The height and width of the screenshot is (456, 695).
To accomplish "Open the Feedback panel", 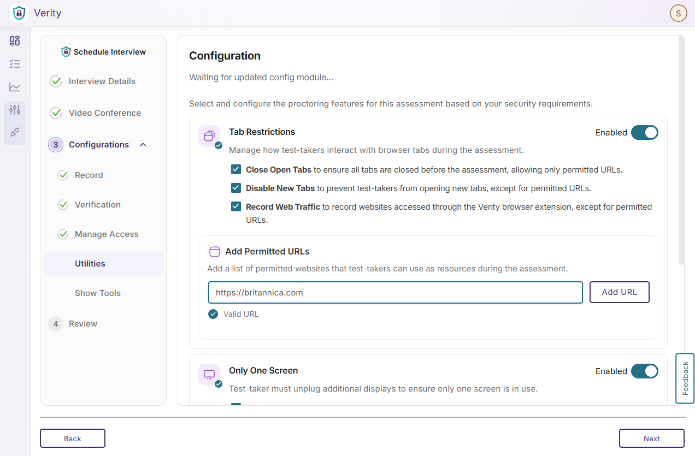I will click(685, 378).
